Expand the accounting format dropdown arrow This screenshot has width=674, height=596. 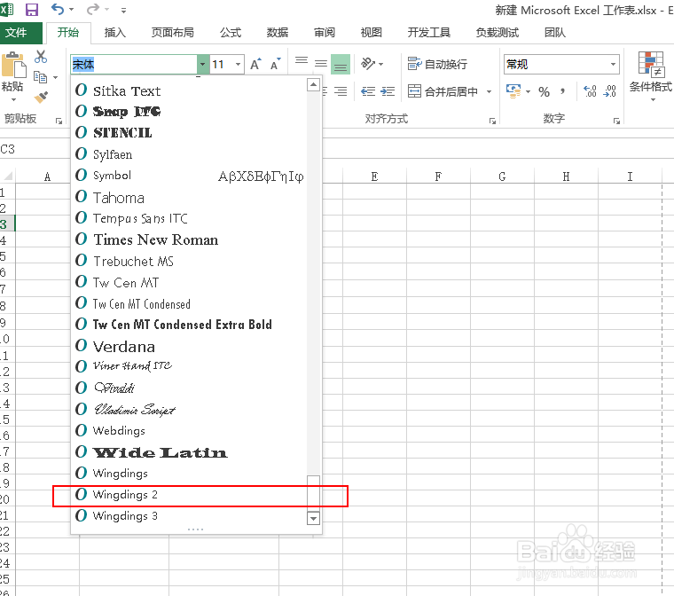(x=528, y=91)
